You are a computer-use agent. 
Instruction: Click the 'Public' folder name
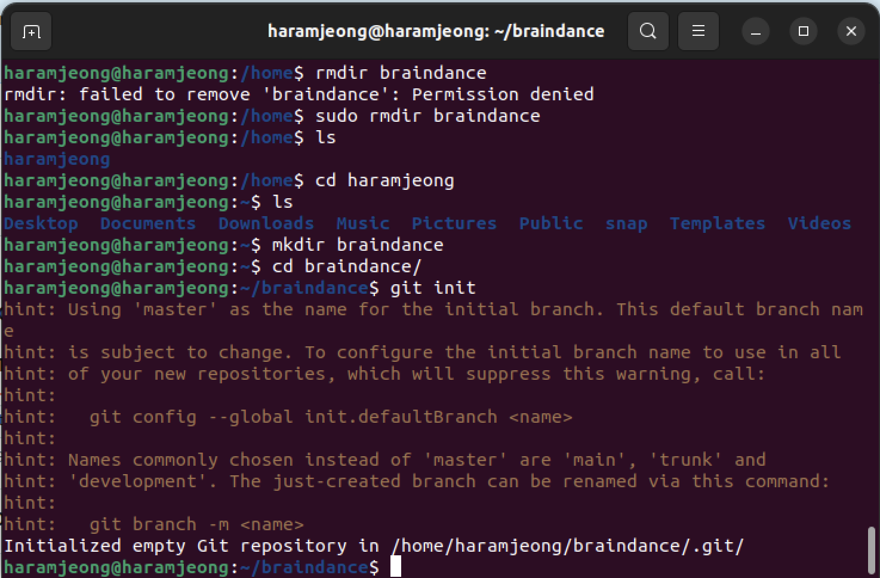(x=550, y=223)
